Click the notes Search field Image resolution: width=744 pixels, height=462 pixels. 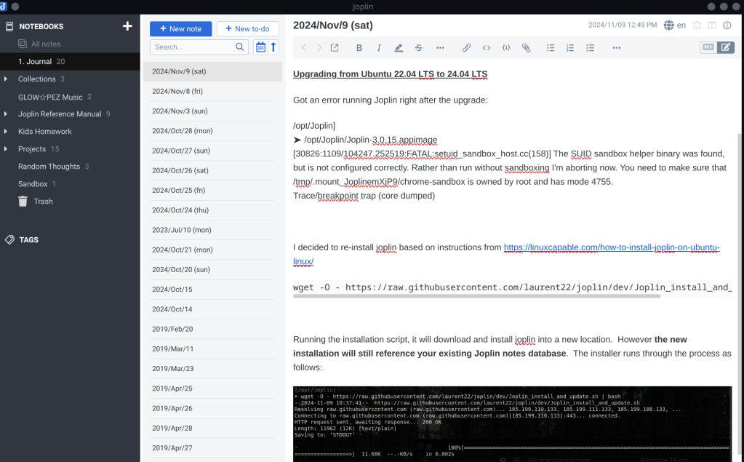(193, 47)
